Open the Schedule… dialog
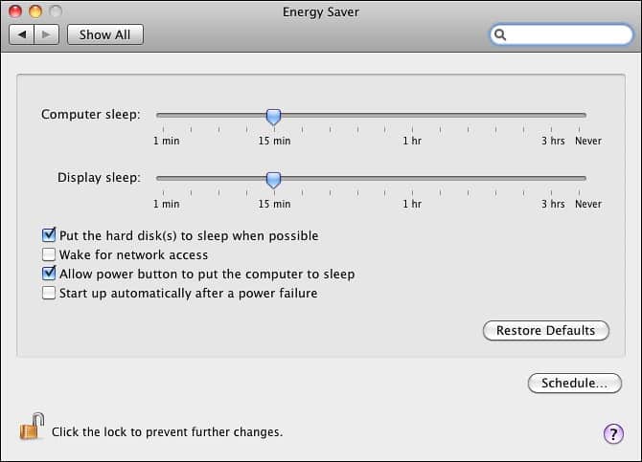The height and width of the screenshot is (462, 642). pos(574,384)
